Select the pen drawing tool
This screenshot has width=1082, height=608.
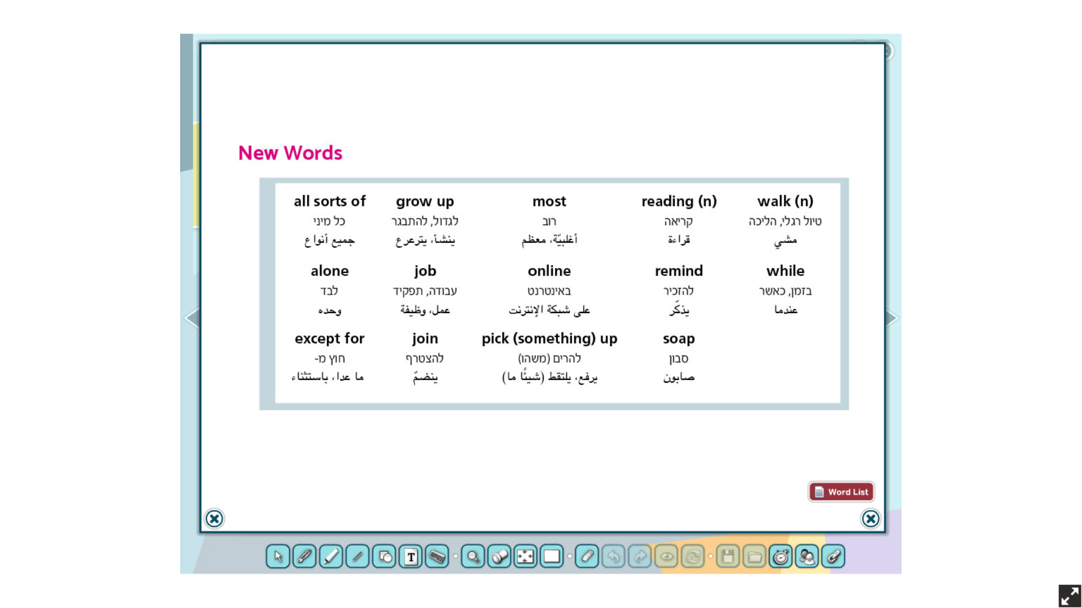coord(304,557)
